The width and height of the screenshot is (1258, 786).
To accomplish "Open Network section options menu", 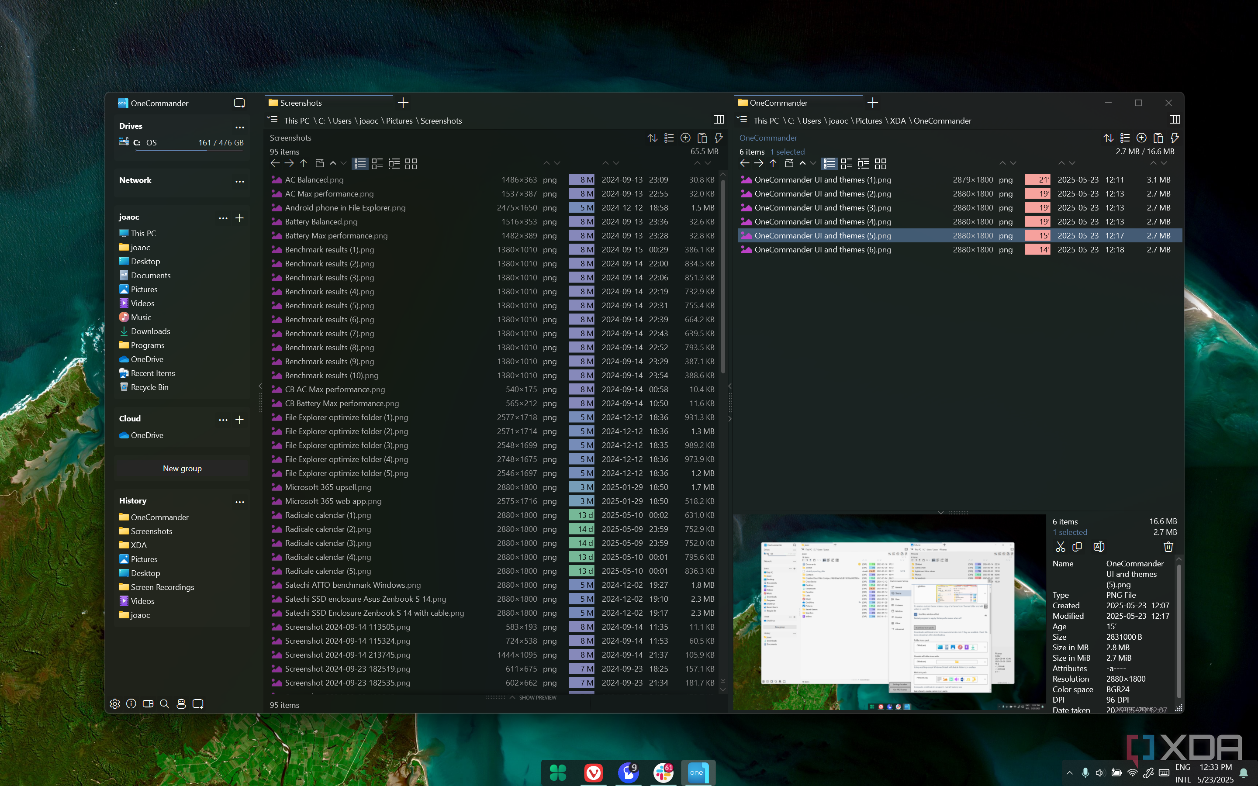I will coord(240,181).
